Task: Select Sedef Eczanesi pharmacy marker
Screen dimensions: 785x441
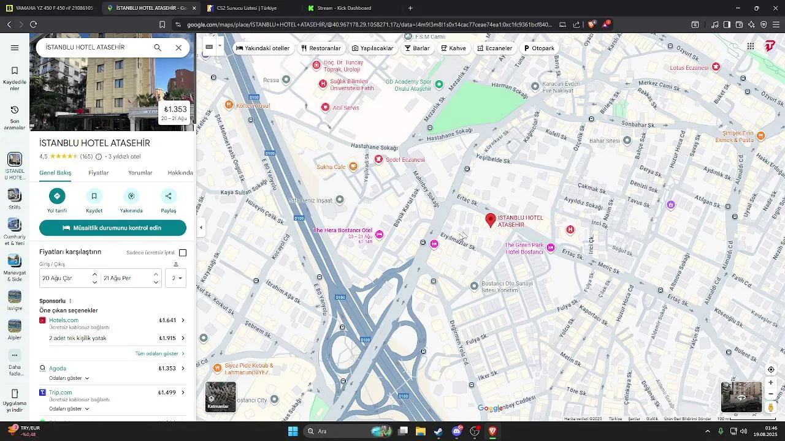Action: coord(379,159)
